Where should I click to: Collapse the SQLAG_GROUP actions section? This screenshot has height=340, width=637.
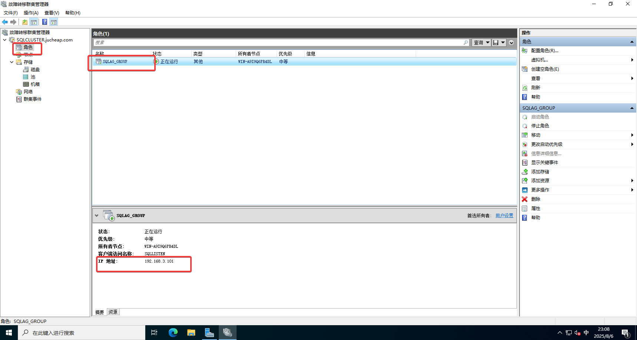632,108
